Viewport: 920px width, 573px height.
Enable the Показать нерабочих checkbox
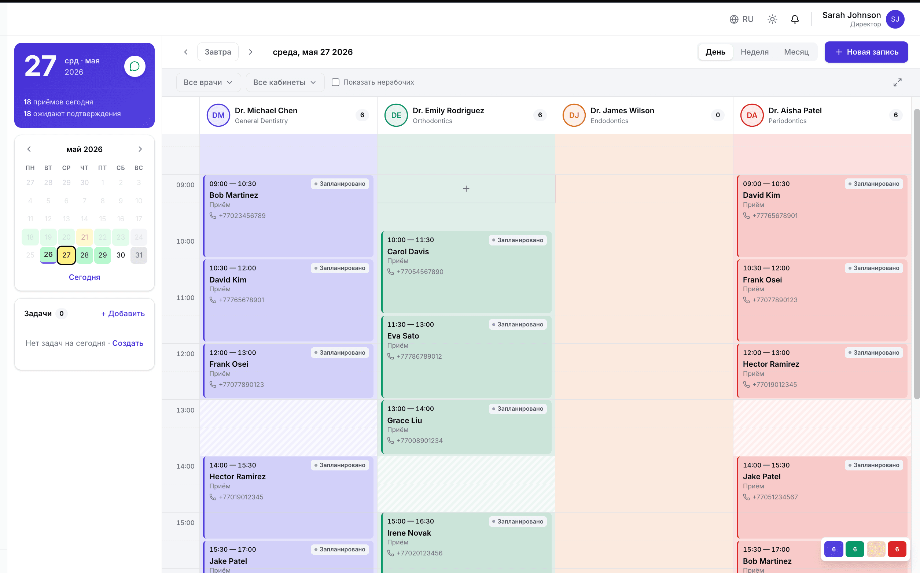pyautogui.click(x=335, y=82)
